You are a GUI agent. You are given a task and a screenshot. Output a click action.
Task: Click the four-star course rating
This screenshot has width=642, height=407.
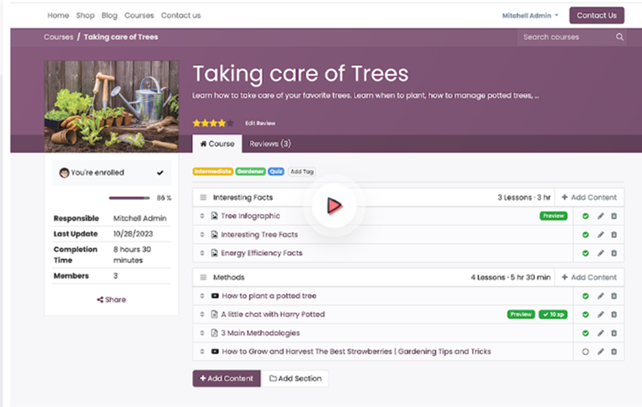213,123
